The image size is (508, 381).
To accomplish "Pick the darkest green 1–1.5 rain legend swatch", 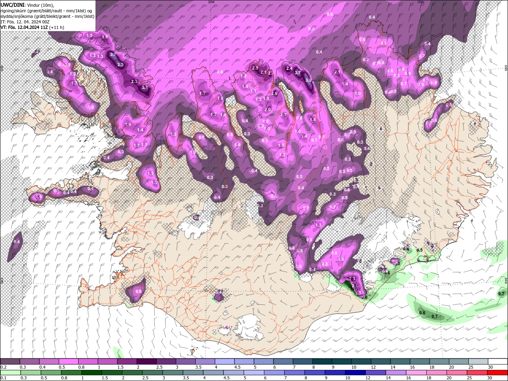I will tap(91, 373).
